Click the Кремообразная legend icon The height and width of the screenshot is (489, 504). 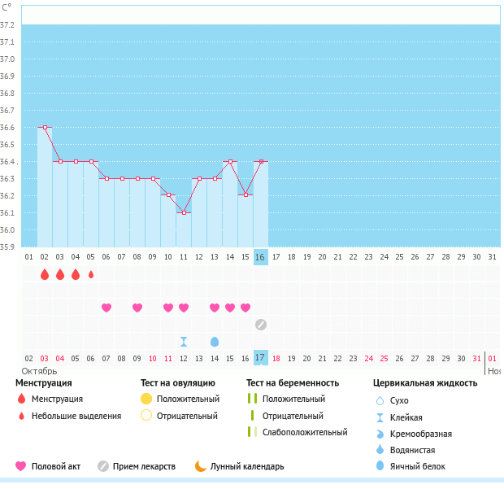(x=380, y=434)
